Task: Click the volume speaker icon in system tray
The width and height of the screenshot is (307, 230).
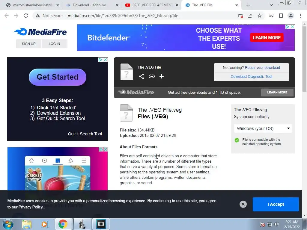Action: (x=277, y=224)
